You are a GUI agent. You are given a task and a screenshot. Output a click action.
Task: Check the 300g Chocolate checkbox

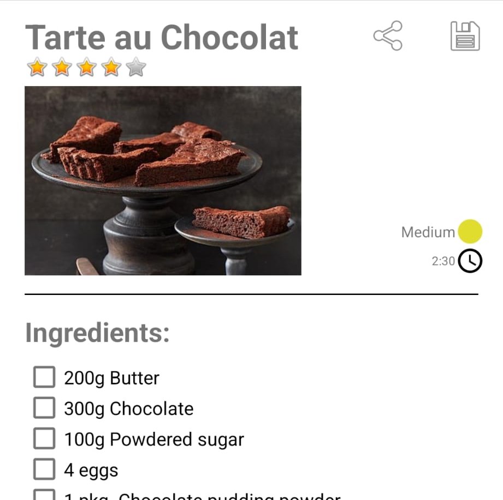pyautogui.click(x=44, y=408)
